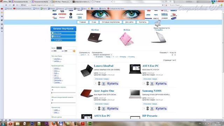Open product description for ASUS Eee PC X101CH
The width and height of the screenshot is (224, 126).
click(150, 79)
